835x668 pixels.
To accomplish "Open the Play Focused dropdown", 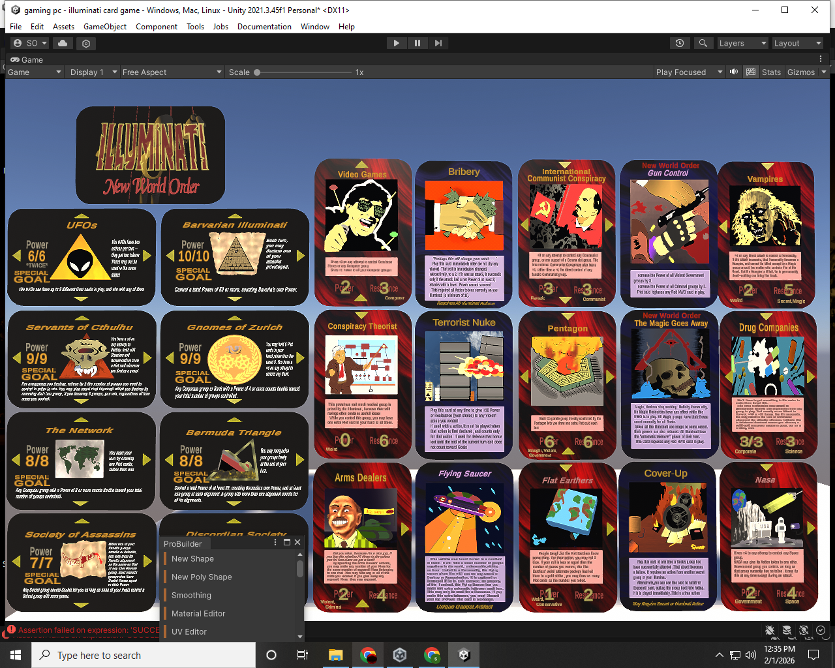I will [x=689, y=72].
